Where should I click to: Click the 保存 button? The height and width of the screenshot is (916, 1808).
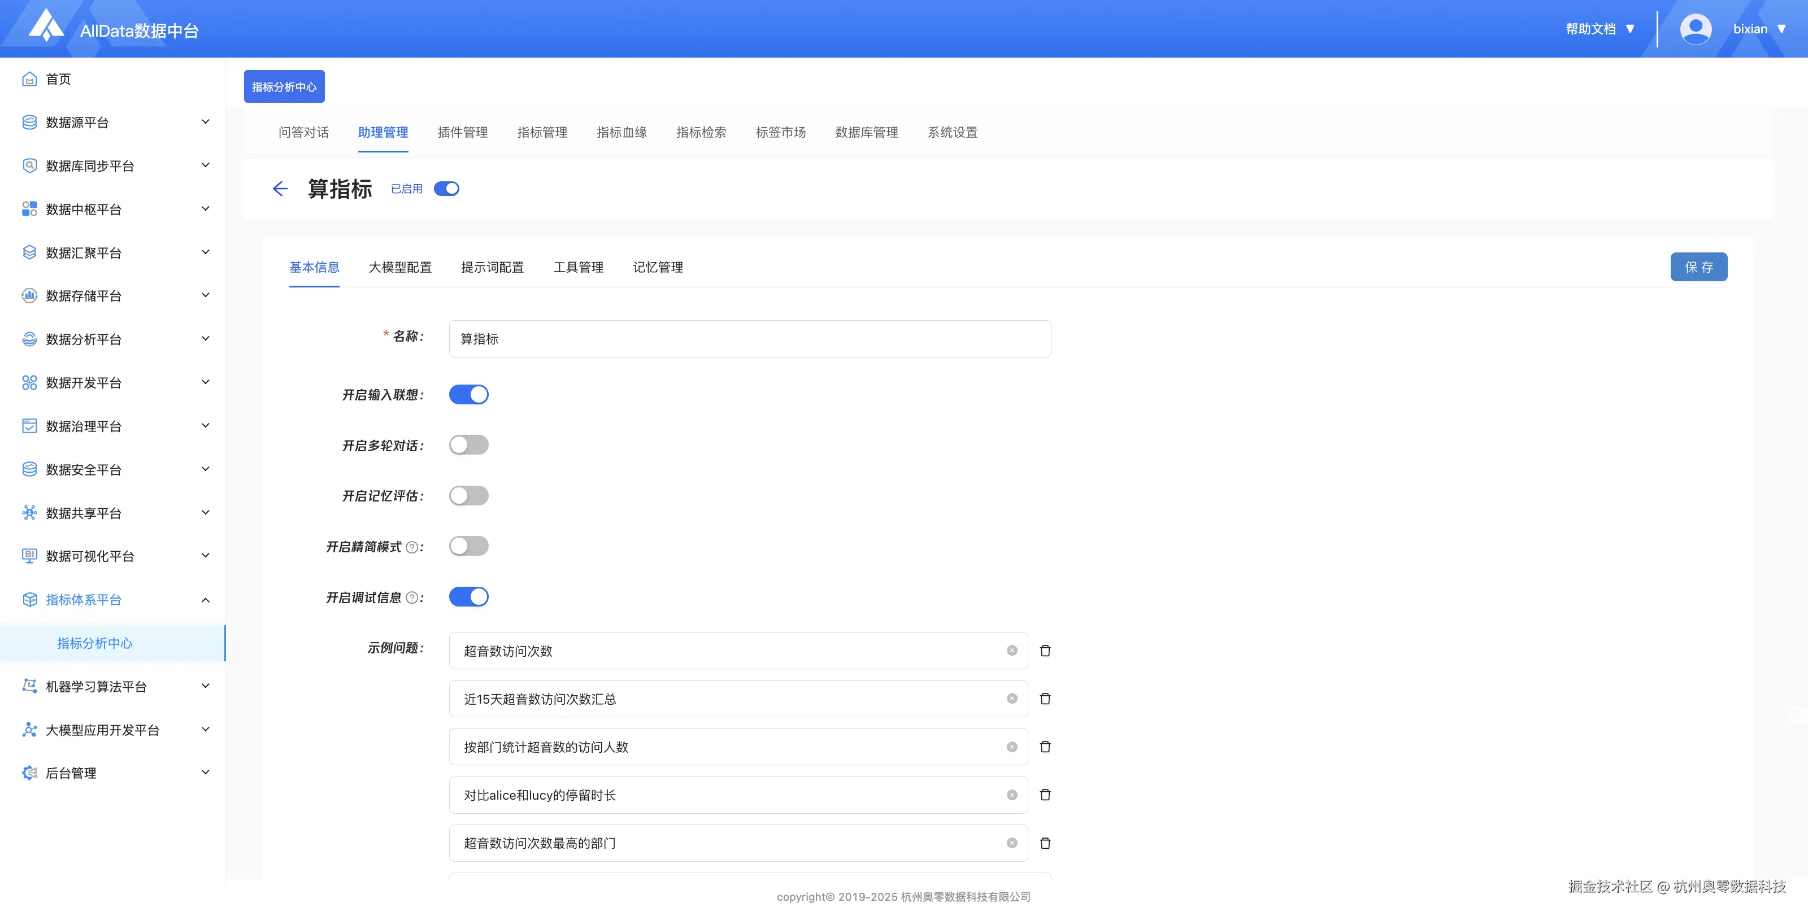[1698, 267]
